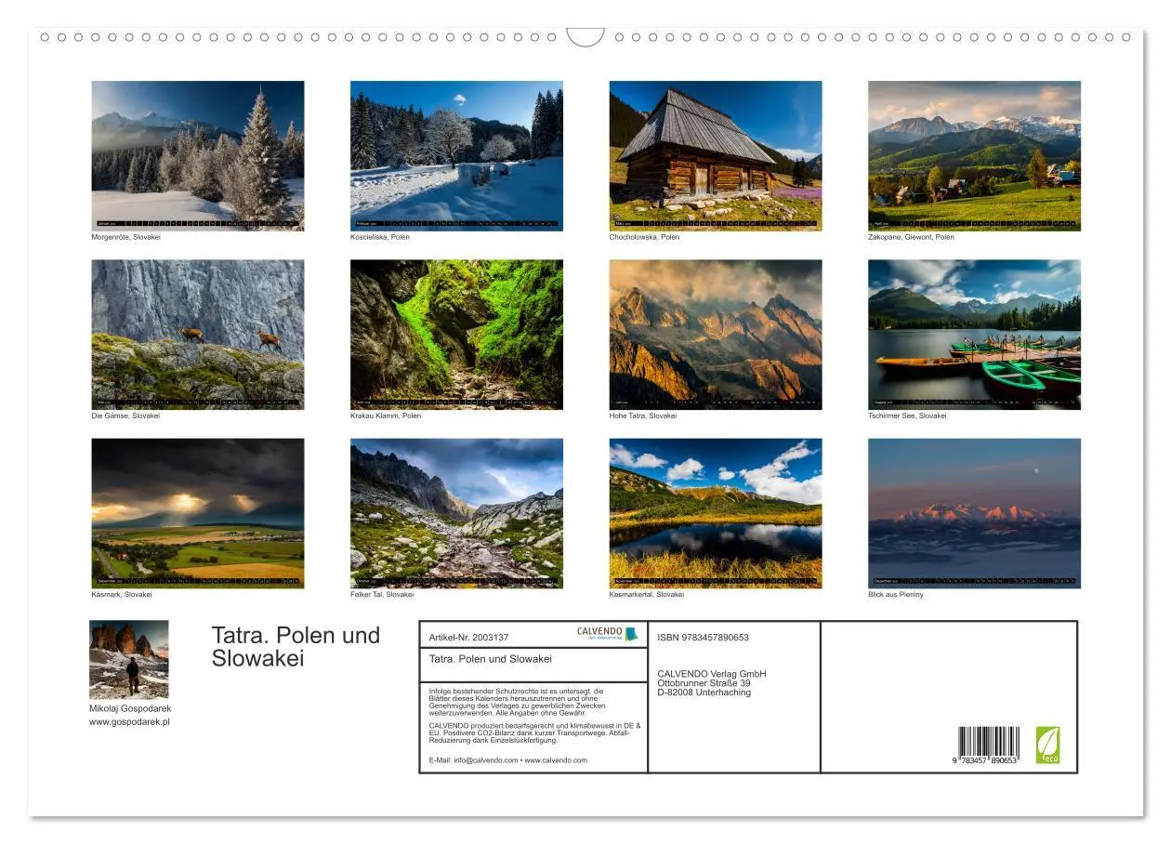Select the Zakopane Giewont Polen photo
Screen dimensions: 1171x844
pos(974,153)
